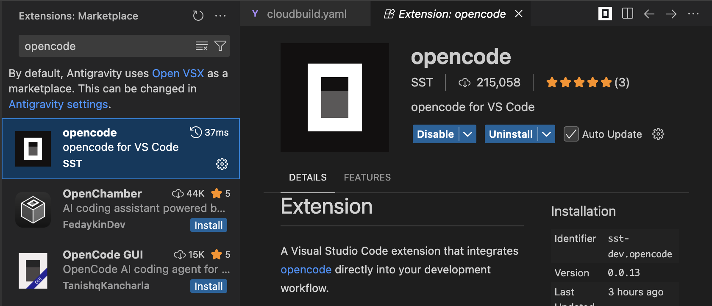Navigate forward with right arrow

(671, 14)
